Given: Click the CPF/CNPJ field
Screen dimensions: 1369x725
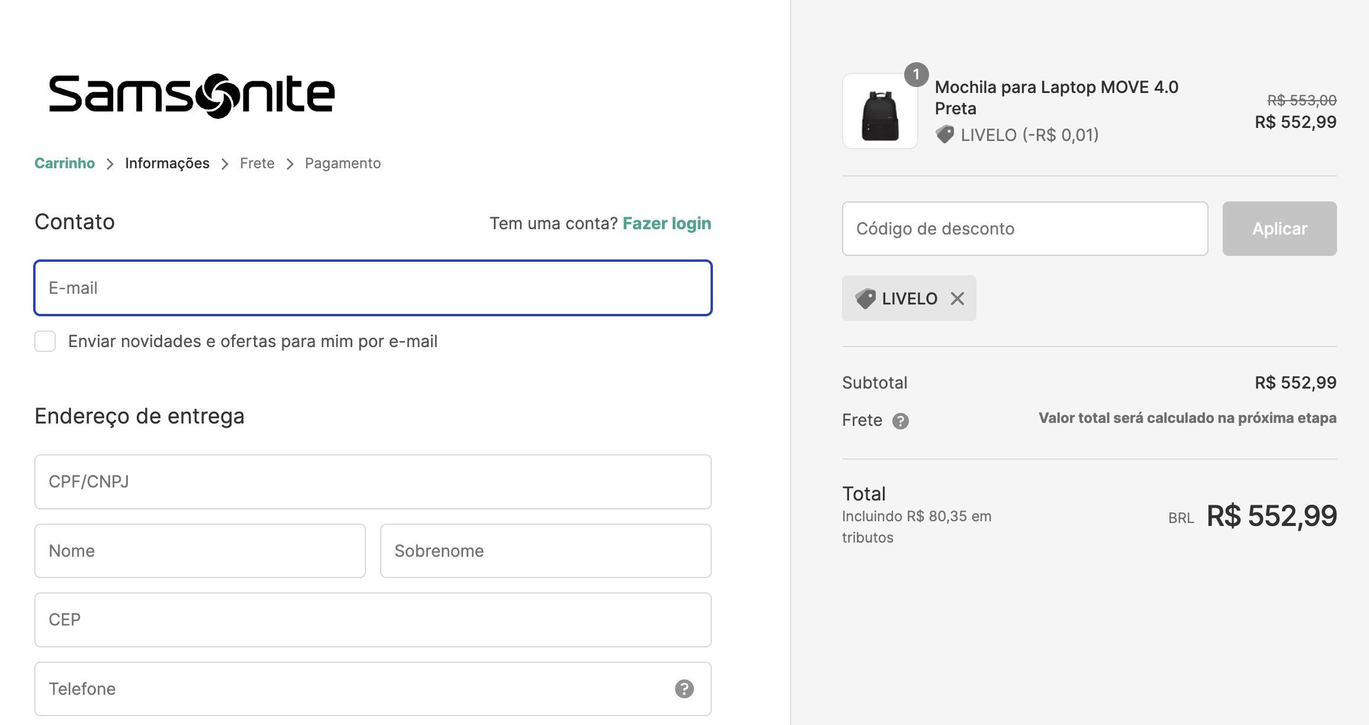Looking at the screenshot, I should [373, 482].
